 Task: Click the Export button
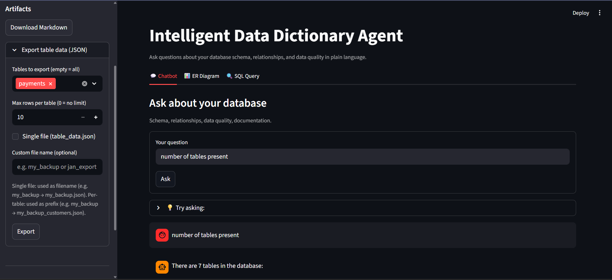[26, 232]
